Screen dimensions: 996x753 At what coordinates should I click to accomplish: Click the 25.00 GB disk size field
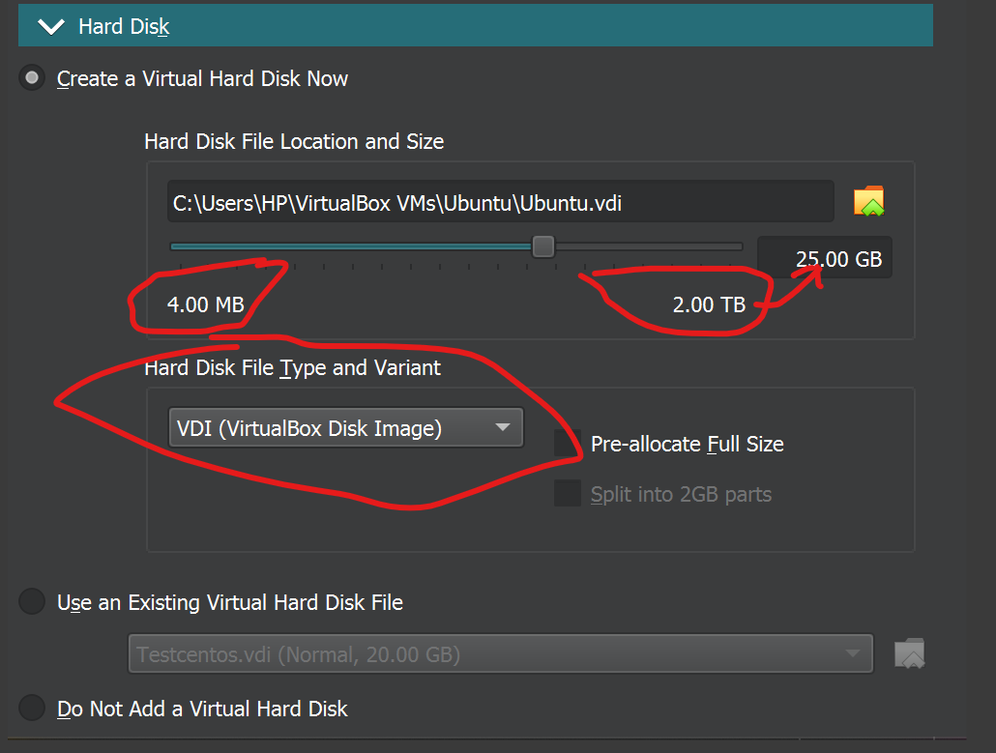pyautogui.click(x=825, y=258)
